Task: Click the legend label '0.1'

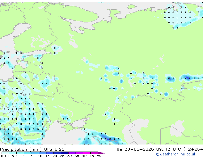Action: pyautogui.click(x=4, y=156)
